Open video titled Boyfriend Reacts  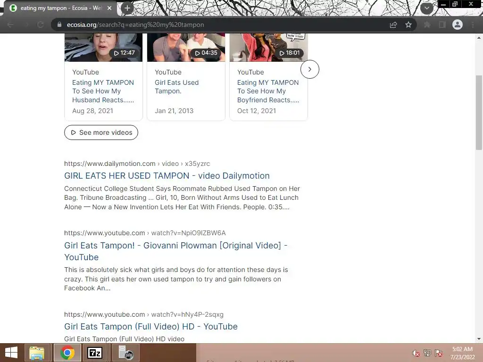tap(268, 91)
